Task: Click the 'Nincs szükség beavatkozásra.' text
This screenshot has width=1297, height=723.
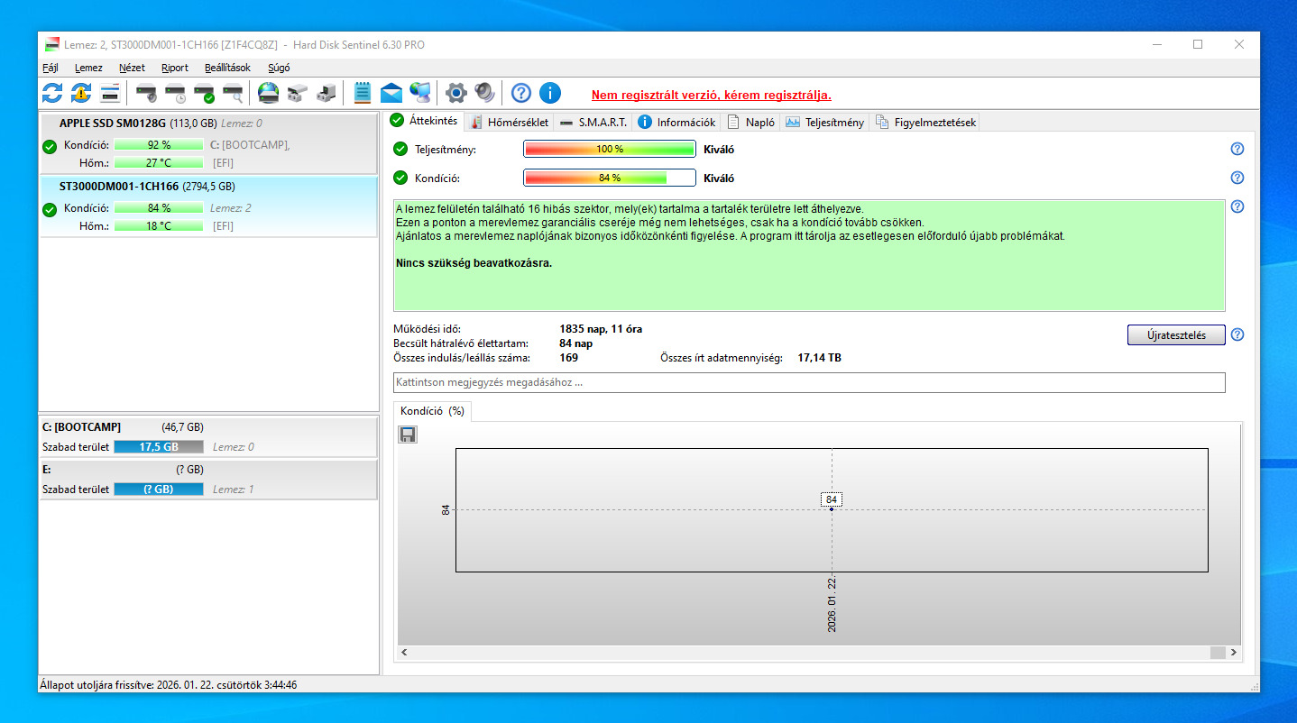Action: [474, 263]
